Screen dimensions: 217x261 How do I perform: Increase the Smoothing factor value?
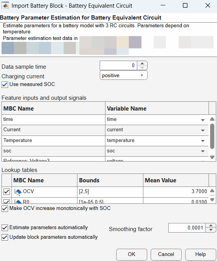pos(211,226)
